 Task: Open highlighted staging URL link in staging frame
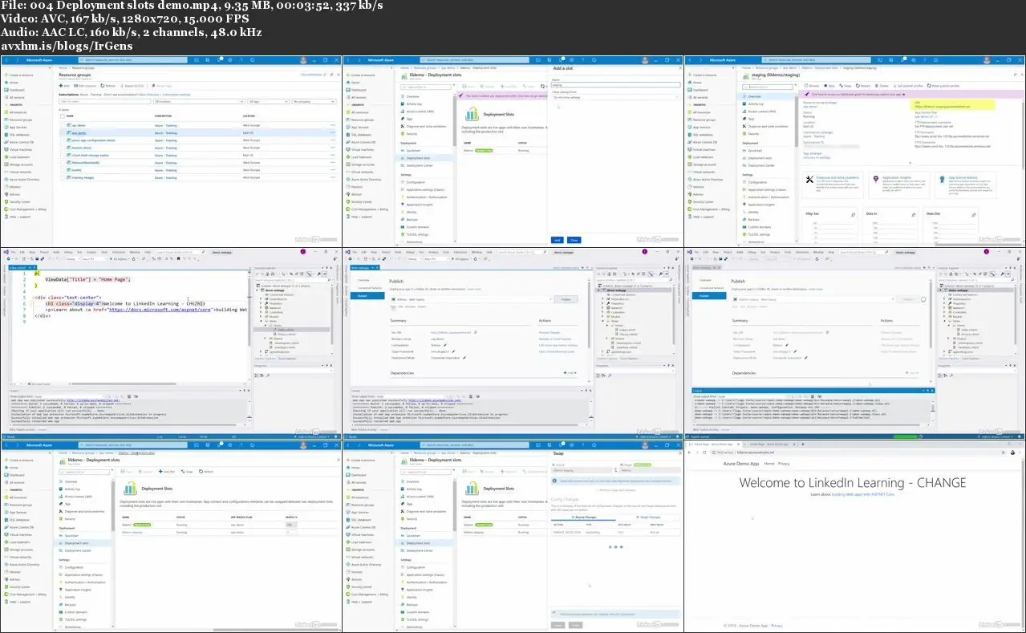(943, 107)
